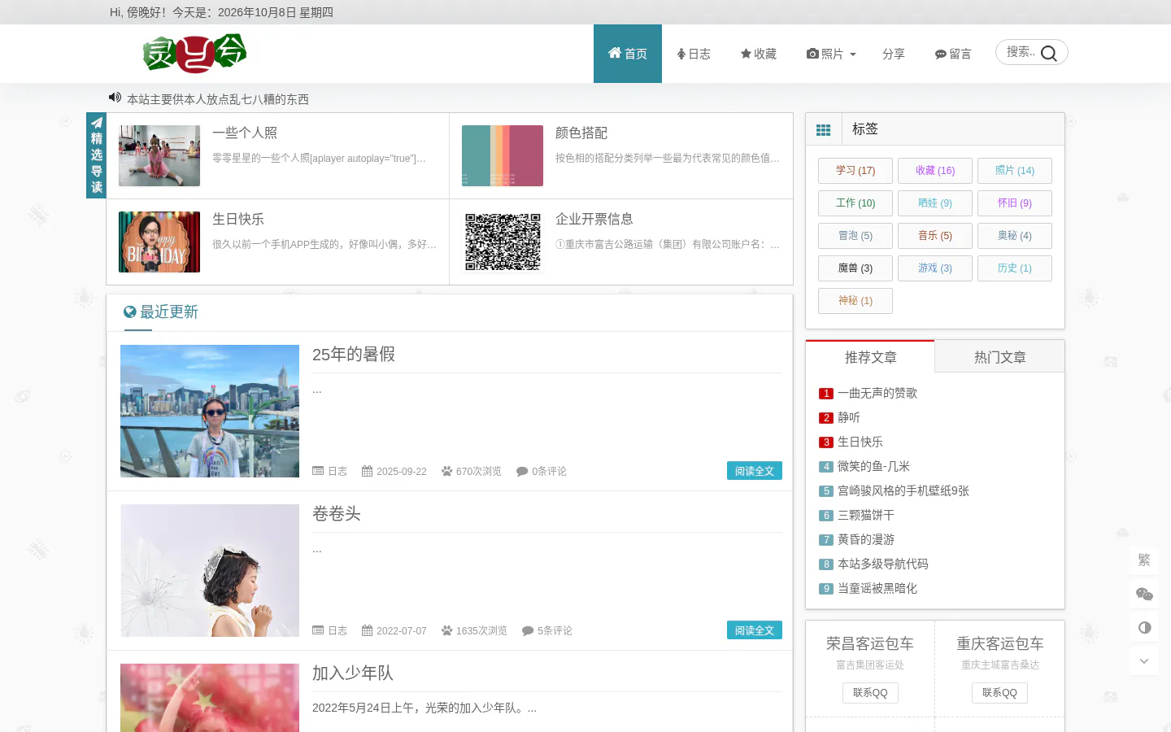Image resolution: width=1171 pixels, height=732 pixels.
Task: Open the 分享 navigation link
Action: 894,54
